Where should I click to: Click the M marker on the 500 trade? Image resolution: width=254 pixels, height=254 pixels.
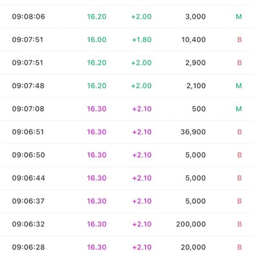[239, 109]
